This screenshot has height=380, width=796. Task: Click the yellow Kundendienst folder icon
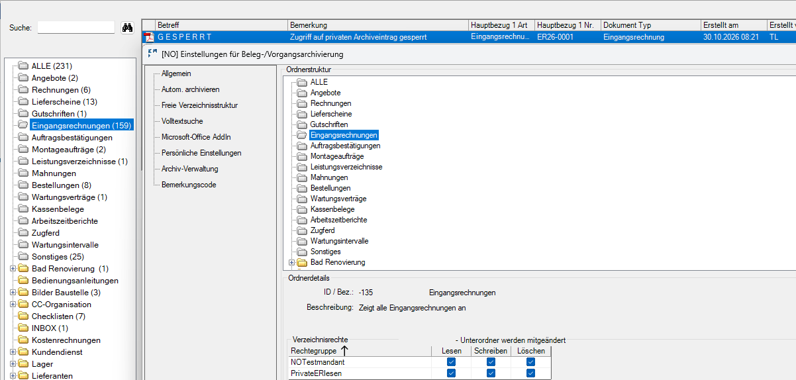[x=24, y=352]
